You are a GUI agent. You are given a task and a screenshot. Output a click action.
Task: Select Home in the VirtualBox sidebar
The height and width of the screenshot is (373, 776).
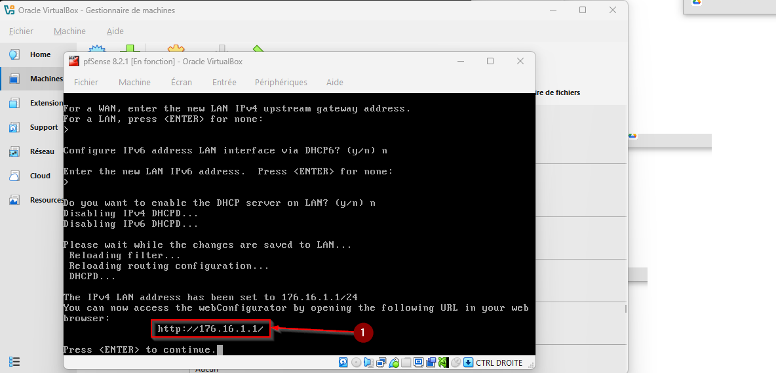click(39, 54)
